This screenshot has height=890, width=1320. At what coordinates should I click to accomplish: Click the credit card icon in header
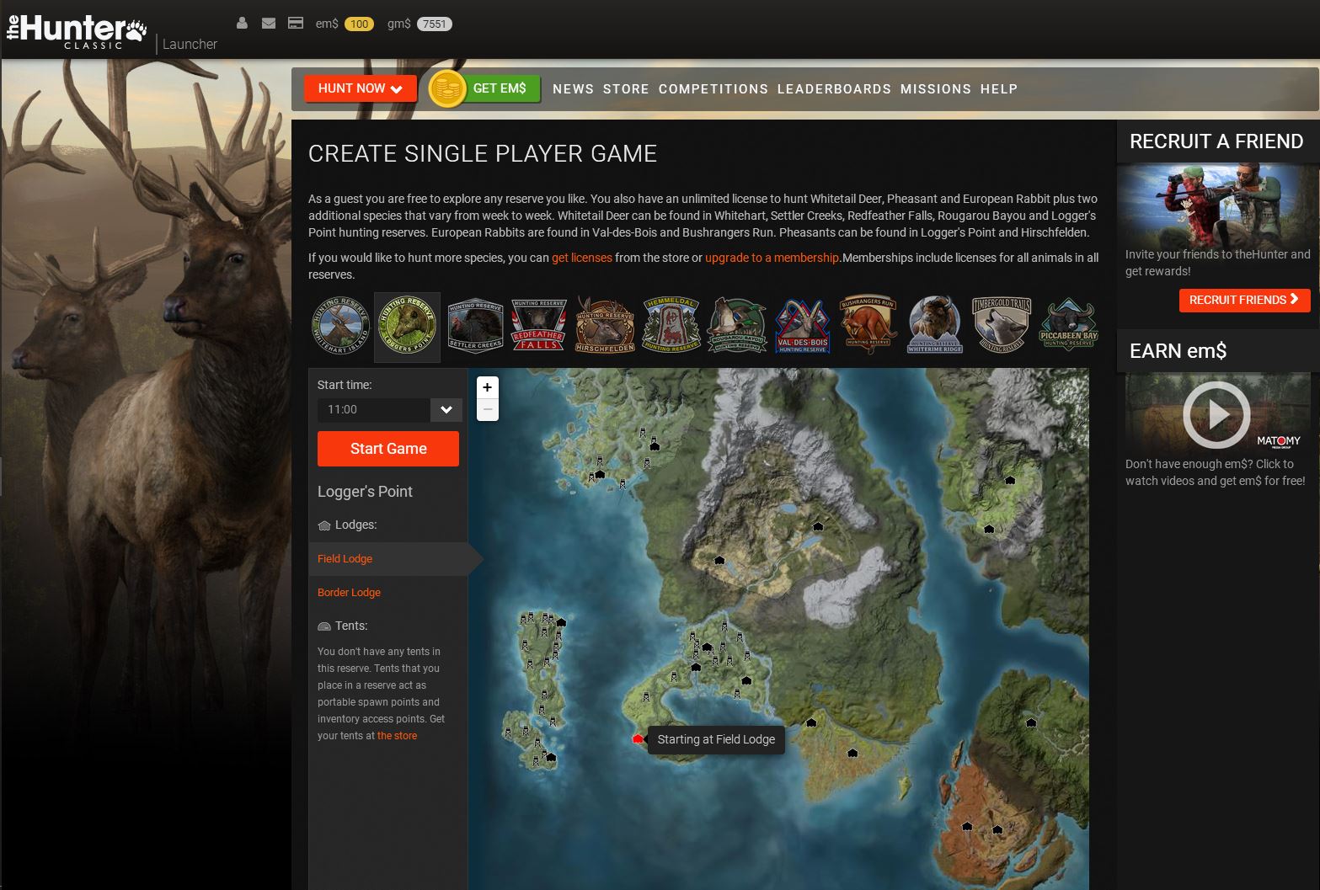[296, 24]
